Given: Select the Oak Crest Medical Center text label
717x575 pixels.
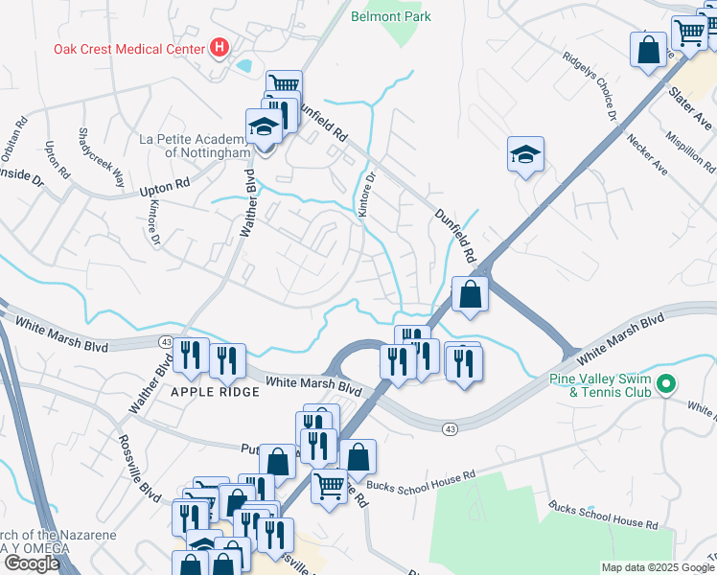Looking at the screenshot, I should click(x=129, y=49).
